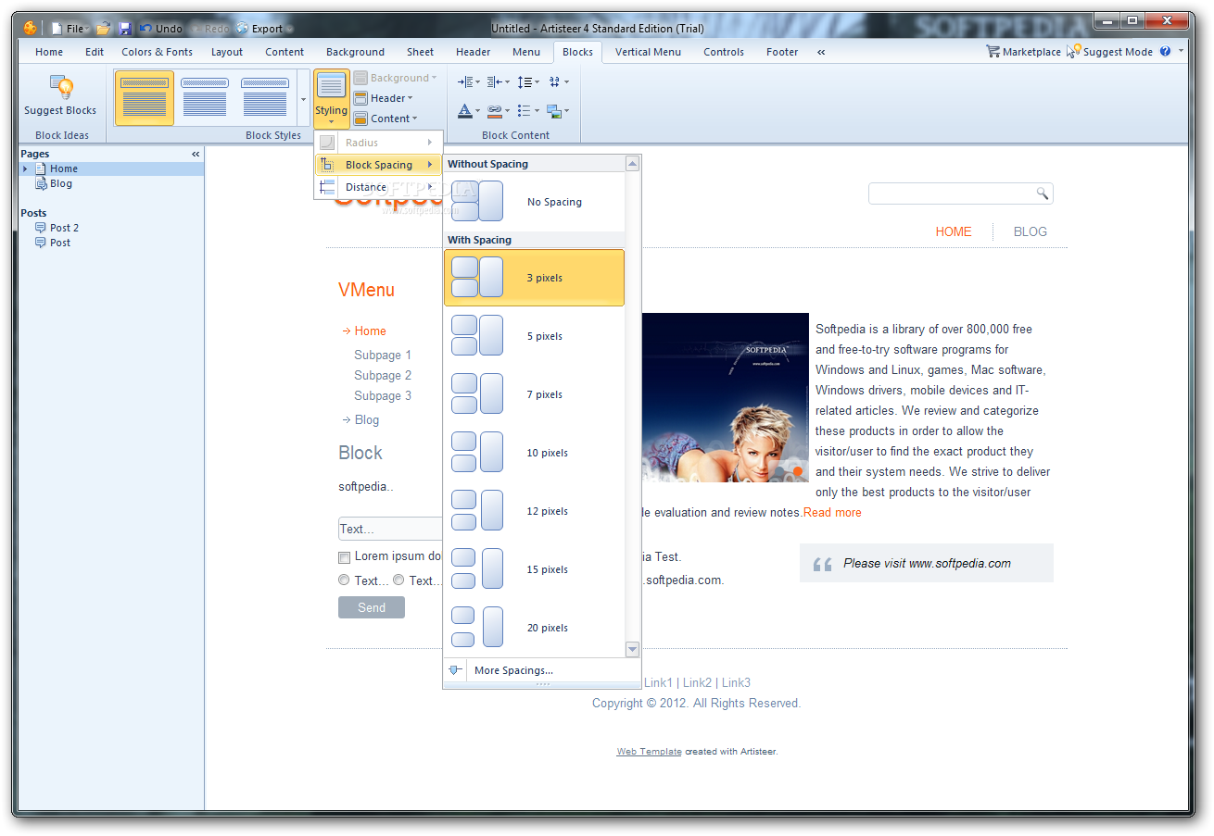Select the Home page in Pages tree
This screenshot has height=836, width=1214.
[x=64, y=168]
